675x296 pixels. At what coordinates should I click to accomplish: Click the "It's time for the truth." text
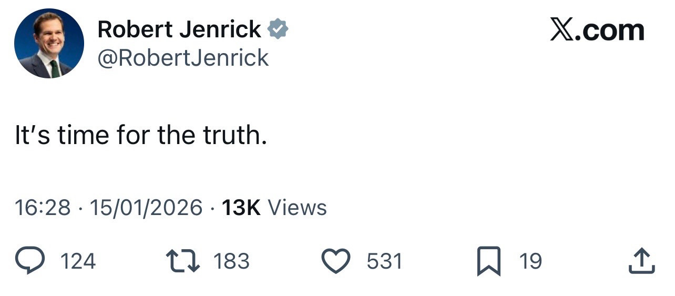coord(141,136)
